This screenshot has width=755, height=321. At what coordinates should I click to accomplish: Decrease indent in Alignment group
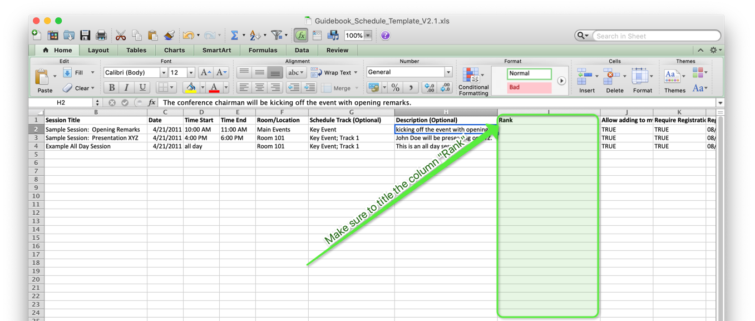point(294,87)
